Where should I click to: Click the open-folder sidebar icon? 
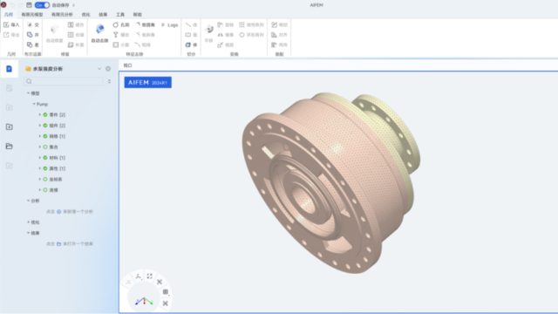10,146
